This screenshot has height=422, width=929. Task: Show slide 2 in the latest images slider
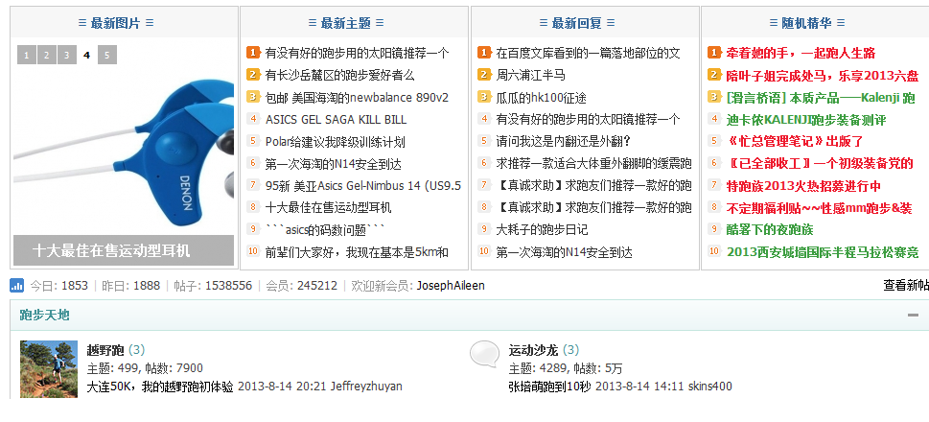[x=47, y=55]
